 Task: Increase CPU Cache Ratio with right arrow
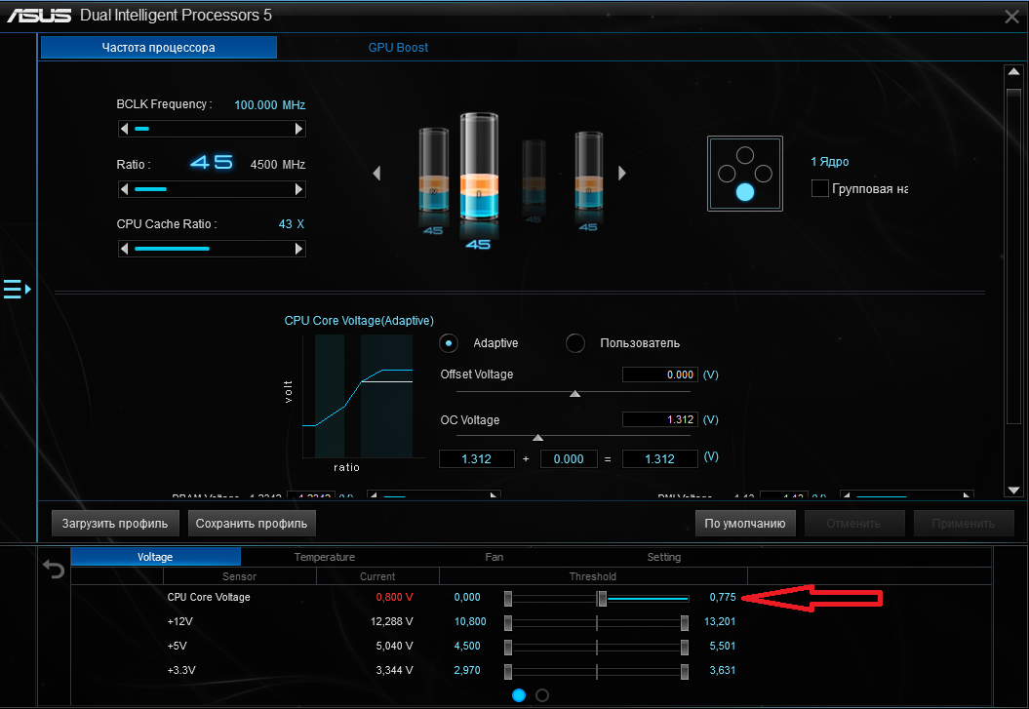299,249
